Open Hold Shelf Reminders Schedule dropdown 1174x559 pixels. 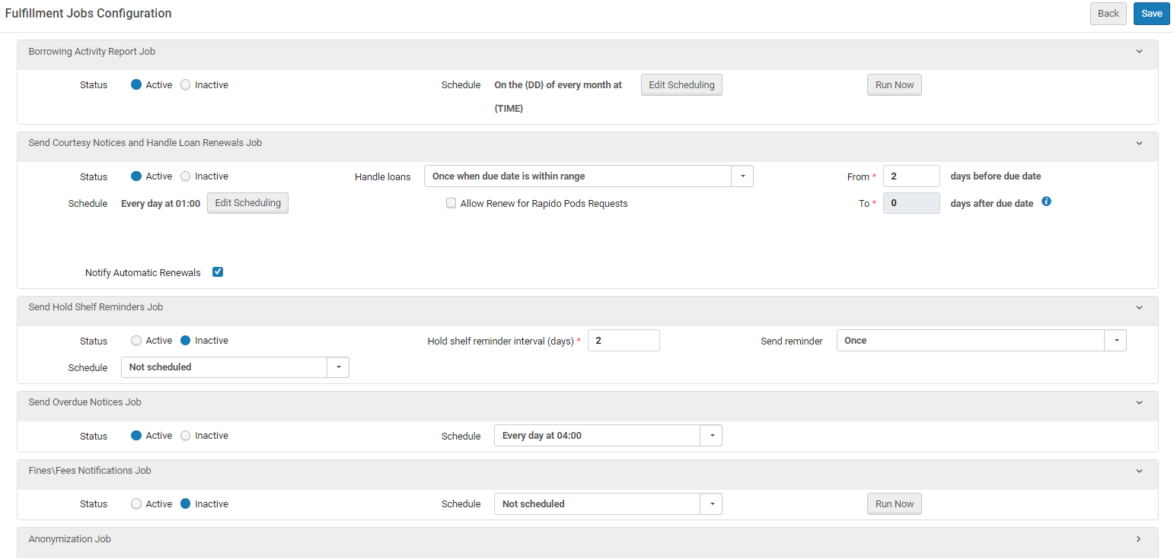[x=235, y=367]
